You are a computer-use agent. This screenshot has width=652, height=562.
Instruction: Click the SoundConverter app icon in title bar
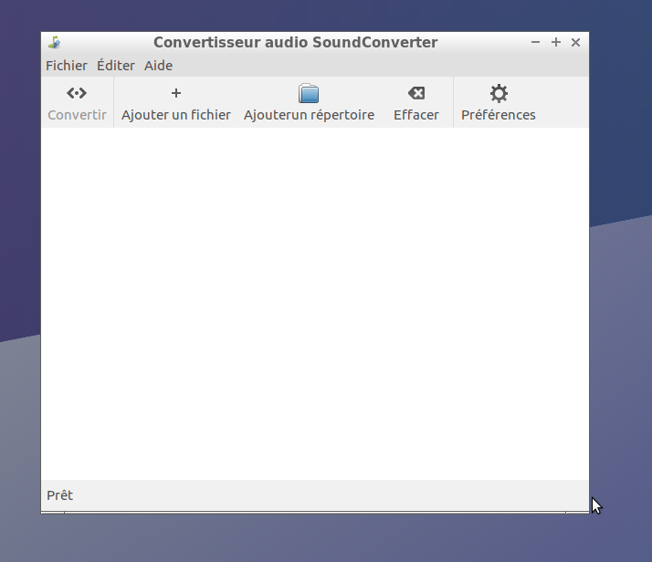coord(55,42)
